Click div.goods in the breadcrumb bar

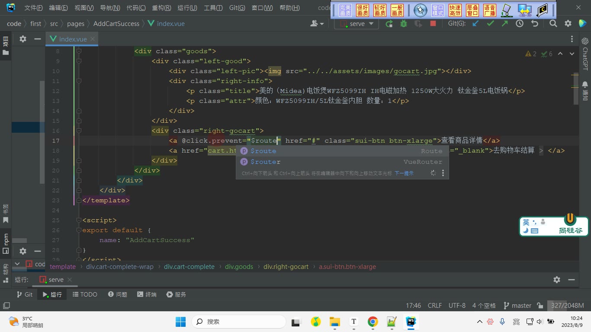239,267
